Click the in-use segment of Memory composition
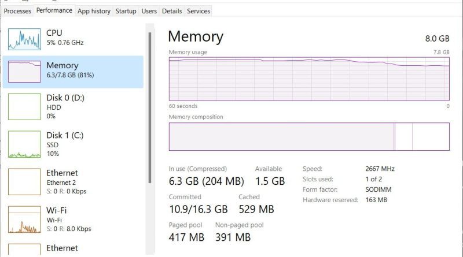Image resolution: width=463 pixels, height=257 pixels. 281,136
